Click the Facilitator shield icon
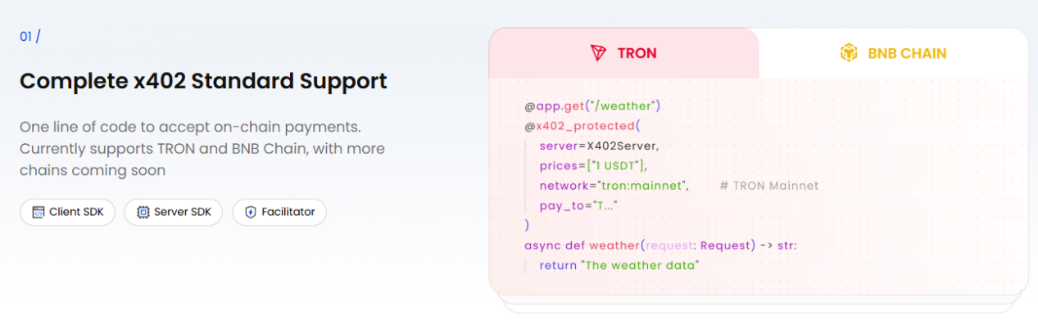1038x332 pixels. (x=250, y=212)
